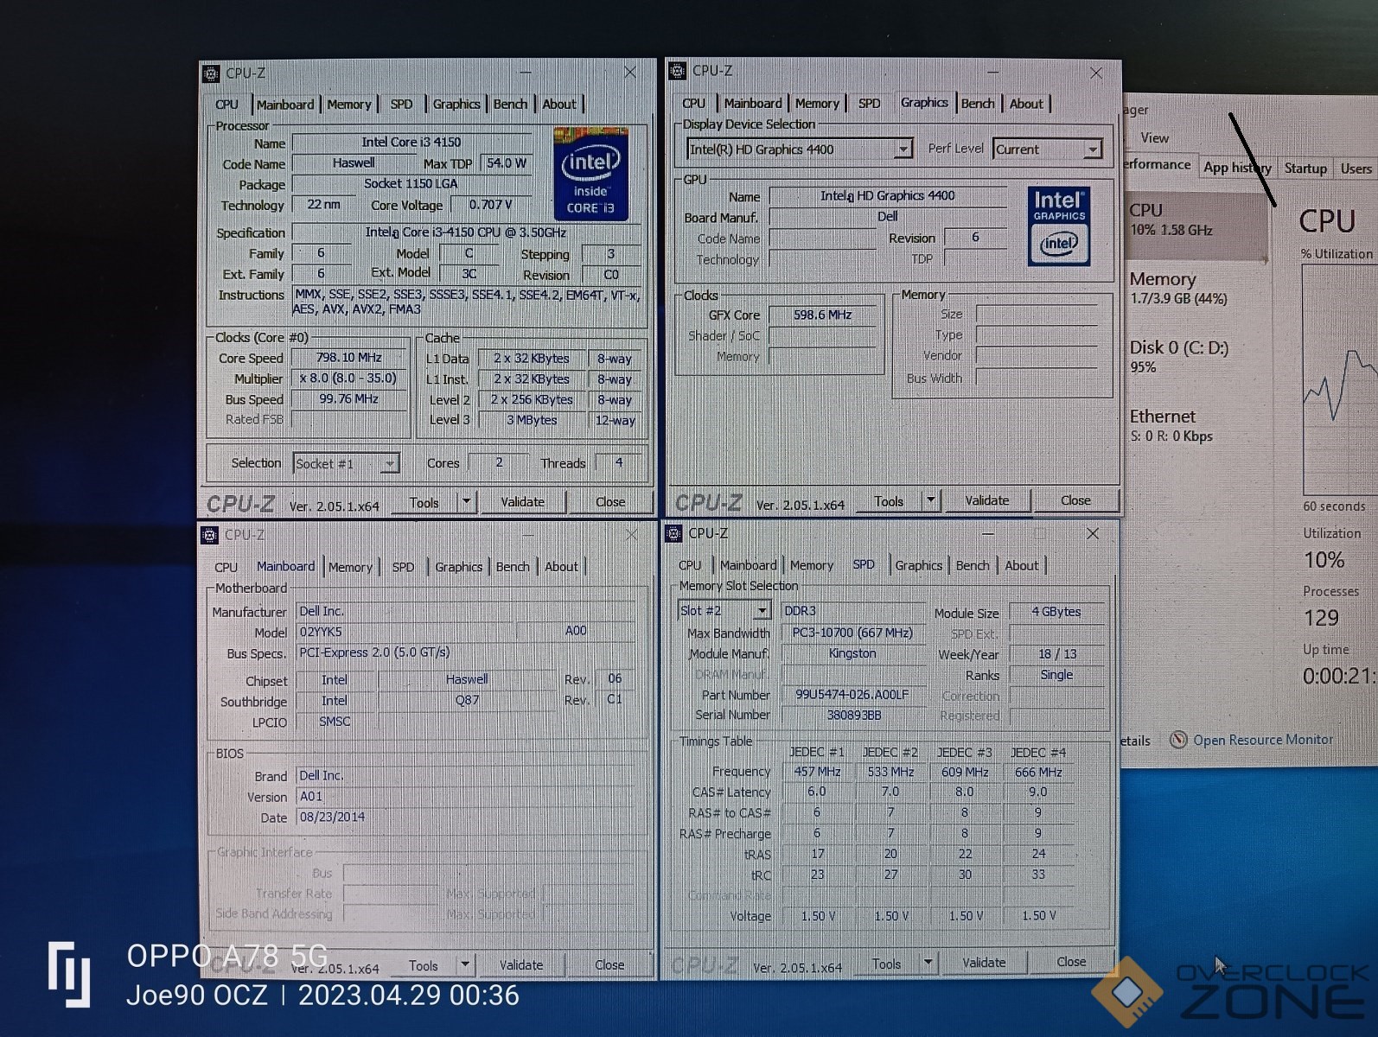The image size is (1378, 1037).
Task: Expand Tools arrow in CPU window
Action: tap(467, 501)
